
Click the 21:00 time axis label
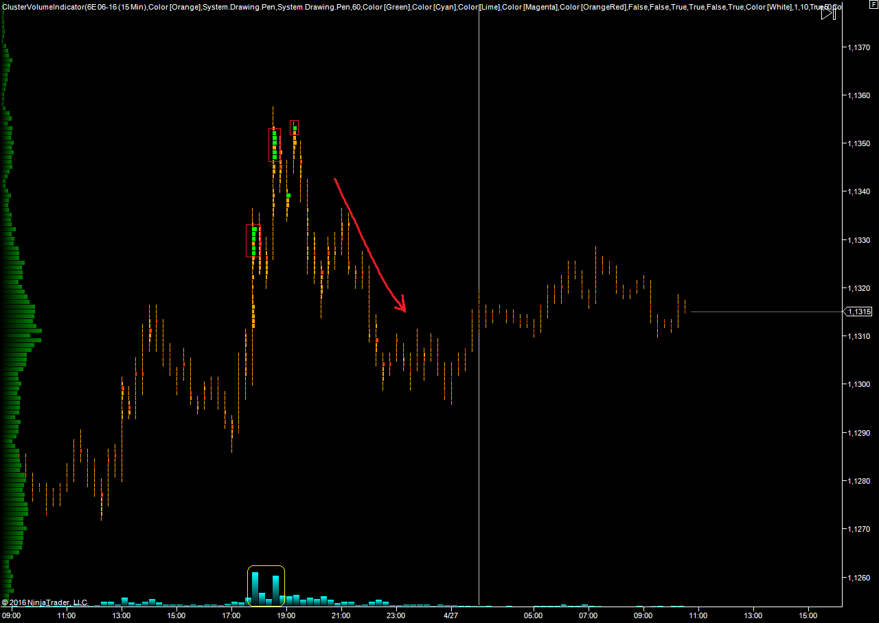341,615
